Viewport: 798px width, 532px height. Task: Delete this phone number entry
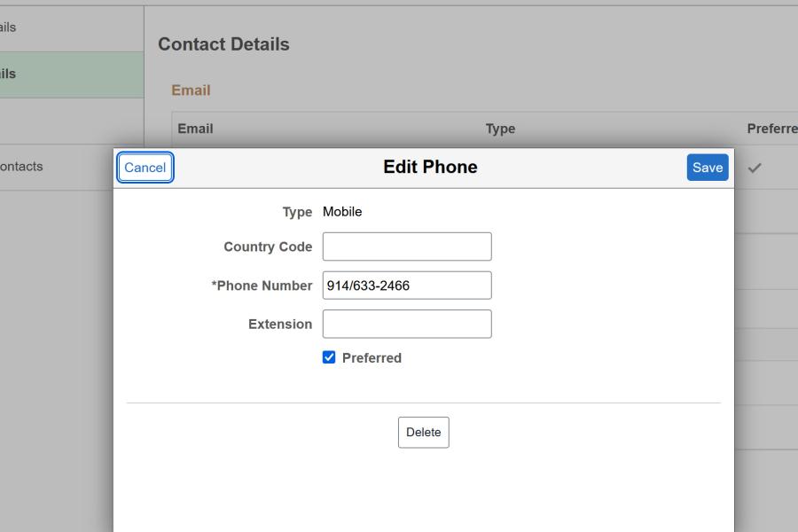click(423, 432)
